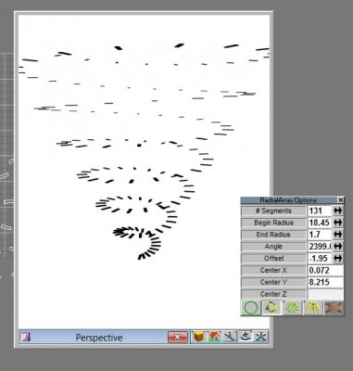353x371 pixels.
Task: Click the Offset label button
Action: click(x=273, y=259)
